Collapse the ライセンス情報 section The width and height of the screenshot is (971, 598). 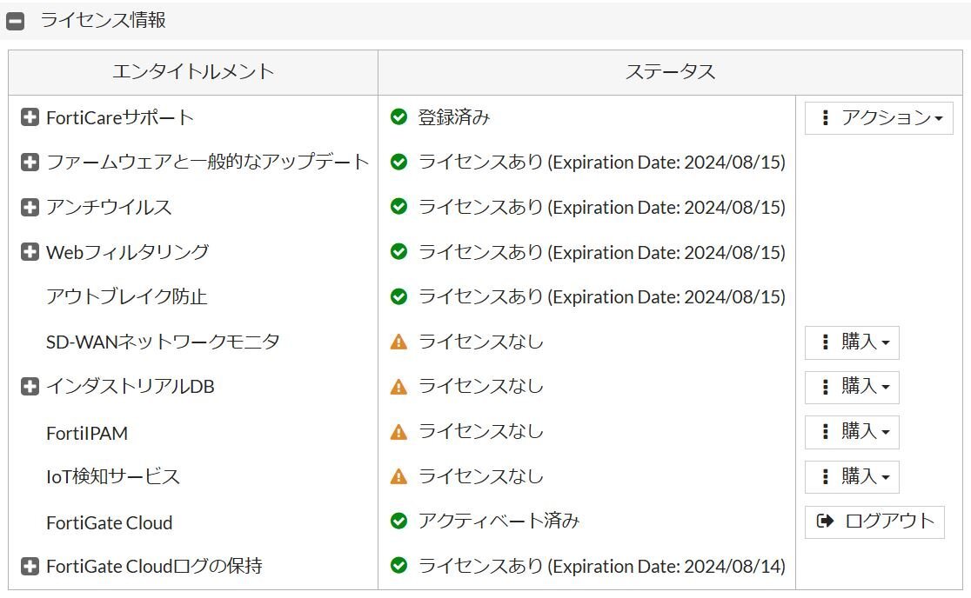pyautogui.click(x=16, y=22)
